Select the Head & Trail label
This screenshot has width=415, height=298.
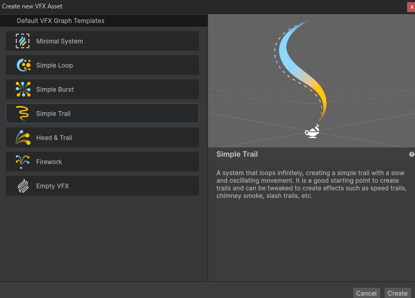pyautogui.click(x=54, y=138)
